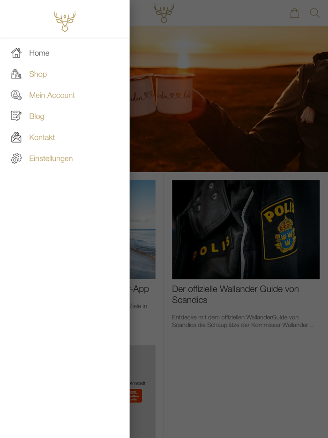Screen dimensions: 328x438
Task: Open the shopping bag cart icon
Action: pos(295,13)
